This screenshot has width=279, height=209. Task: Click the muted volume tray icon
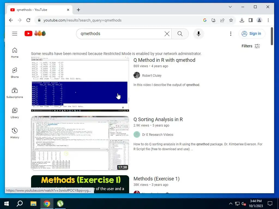click(244, 204)
